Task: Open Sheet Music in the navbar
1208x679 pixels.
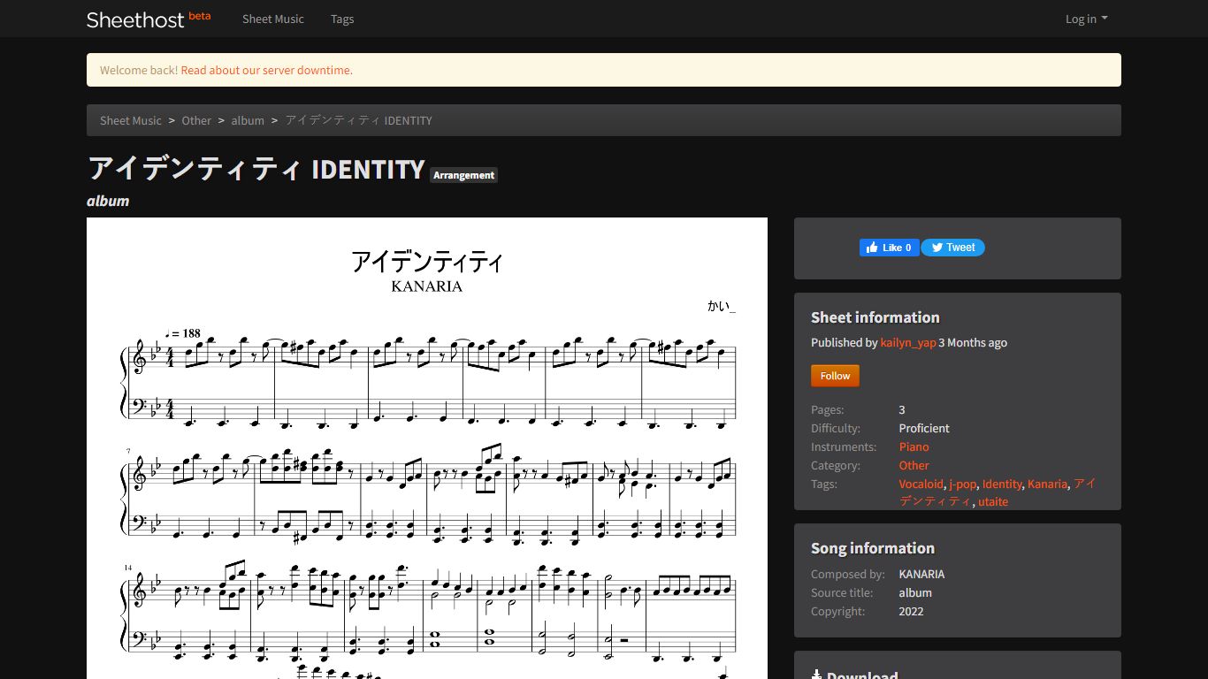Action: (x=273, y=19)
